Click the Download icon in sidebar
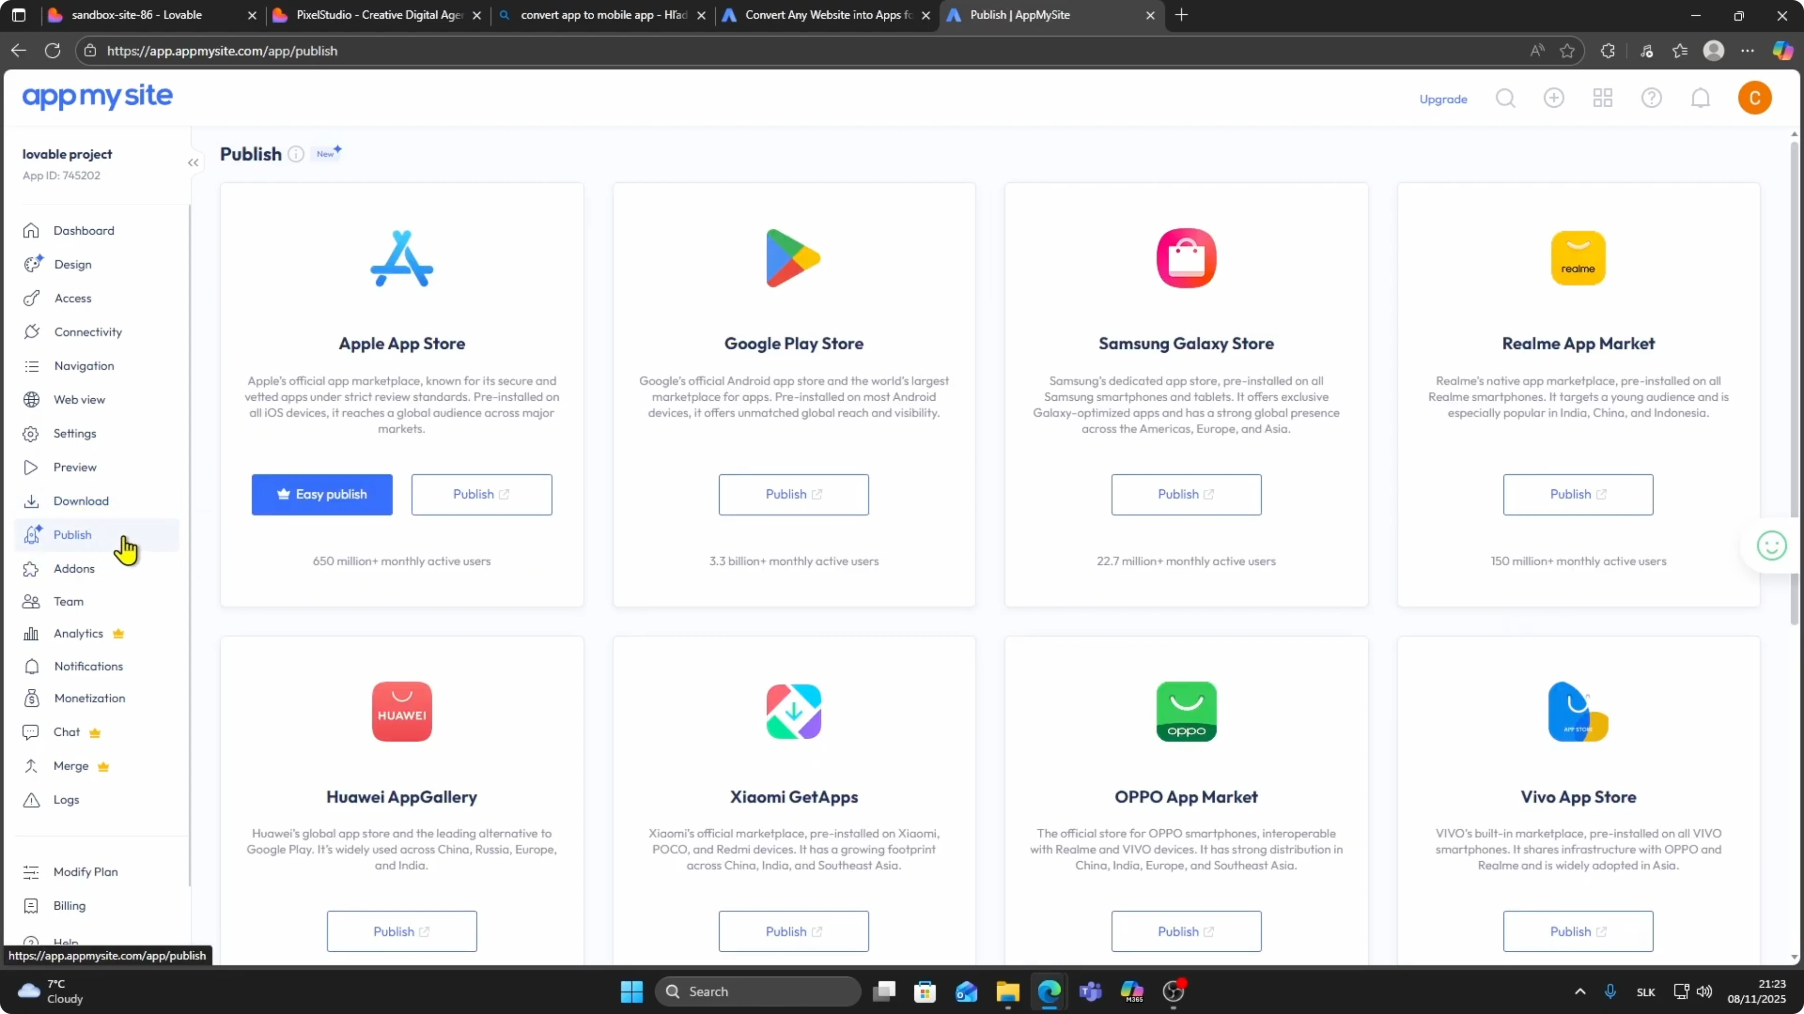The image size is (1804, 1014). point(31,501)
